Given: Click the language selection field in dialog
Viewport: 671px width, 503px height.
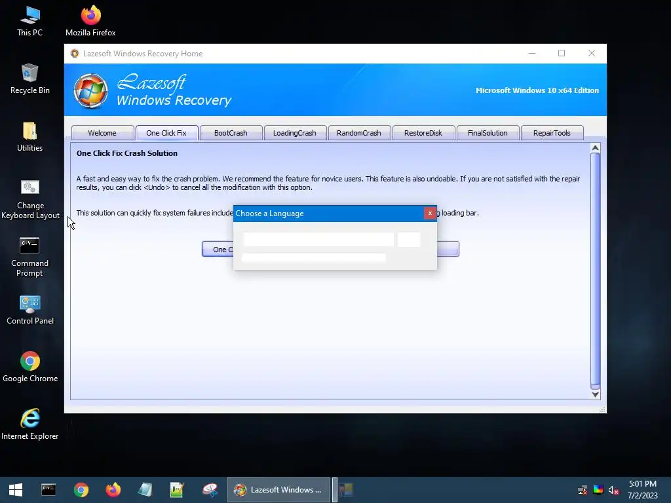Looking at the screenshot, I should pos(319,240).
